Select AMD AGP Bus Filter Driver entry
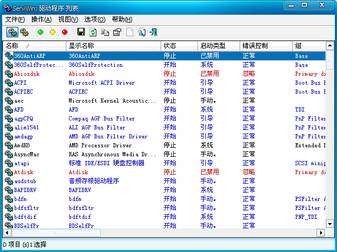This screenshot has width=337, height=252. [x=108, y=136]
